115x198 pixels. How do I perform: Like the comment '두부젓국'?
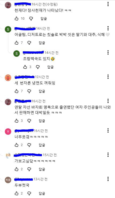coord(17,193)
